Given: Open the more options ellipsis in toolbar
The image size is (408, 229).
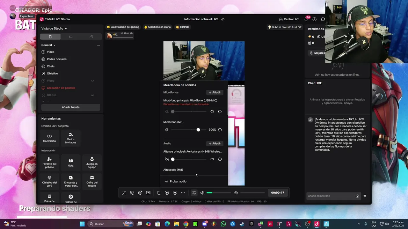Looking at the screenshot, I should point(183,193).
